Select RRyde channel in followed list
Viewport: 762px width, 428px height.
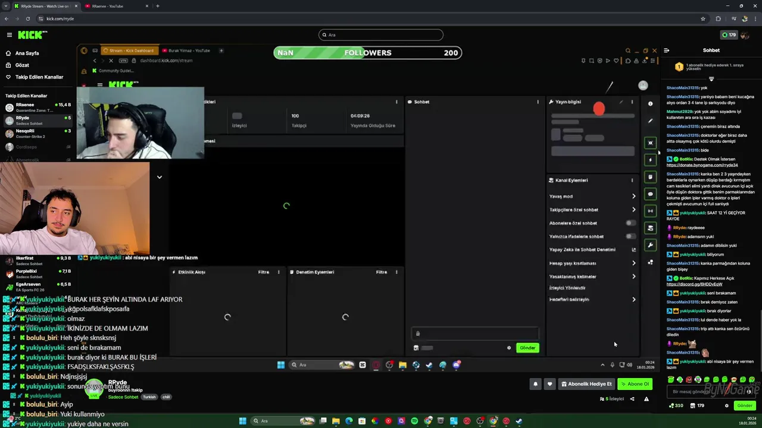pyautogui.click(x=37, y=120)
